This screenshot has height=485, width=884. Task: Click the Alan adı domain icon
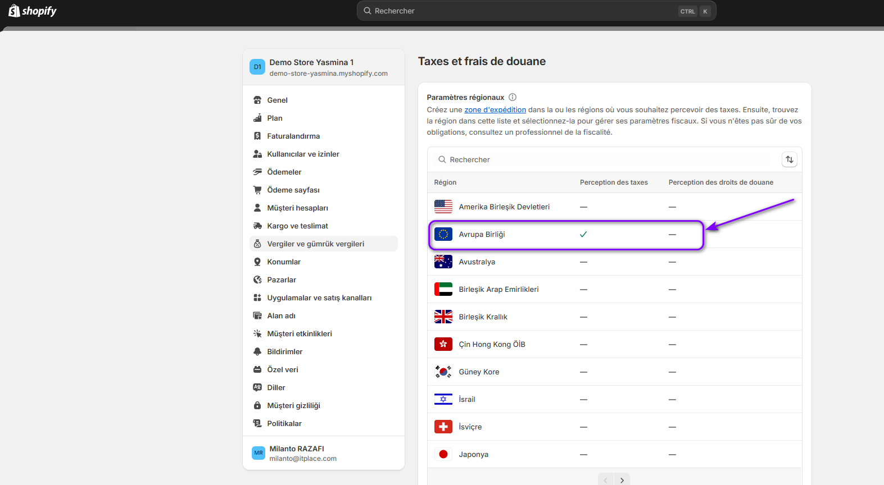[257, 315]
